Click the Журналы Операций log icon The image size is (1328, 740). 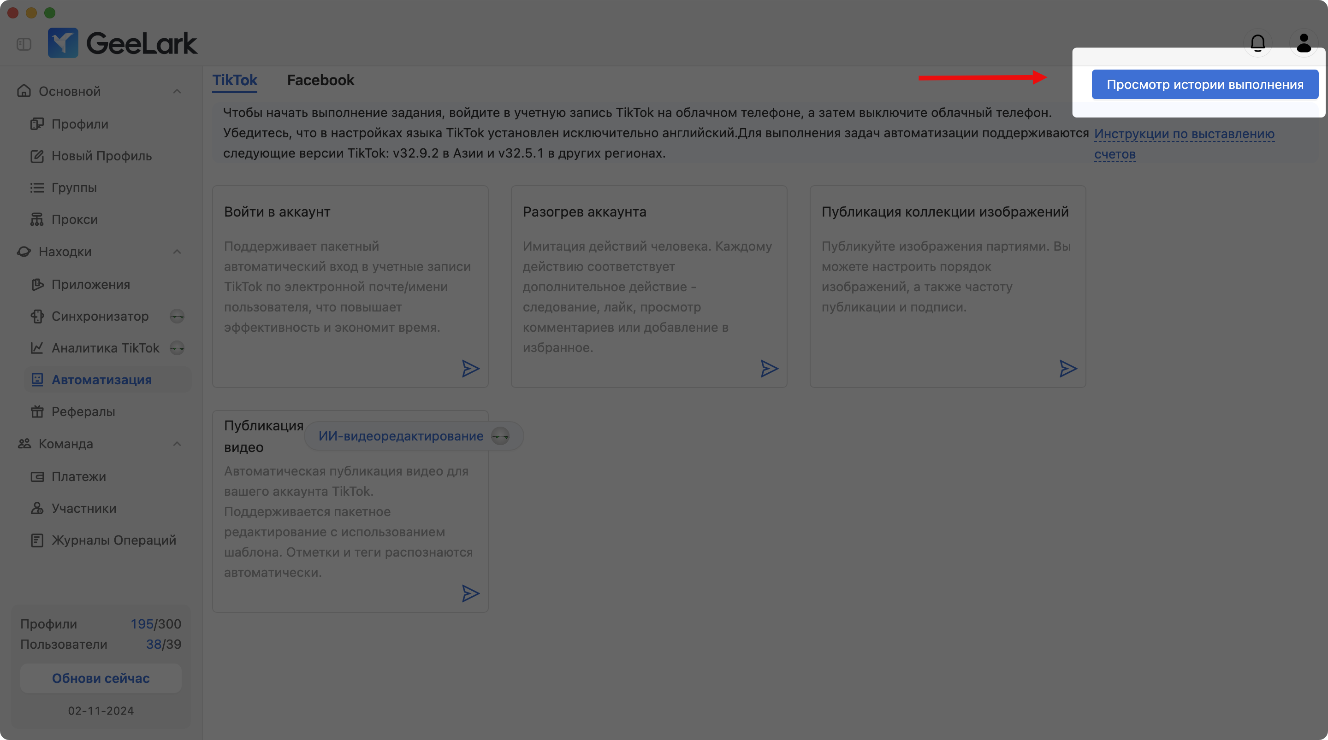click(37, 540)
